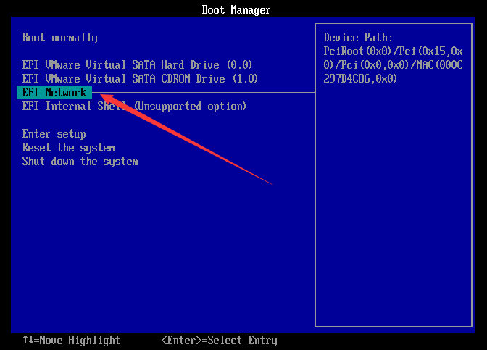Click the Enter=Select Entry hint
The image size is (487, 350).
(219, 341)
